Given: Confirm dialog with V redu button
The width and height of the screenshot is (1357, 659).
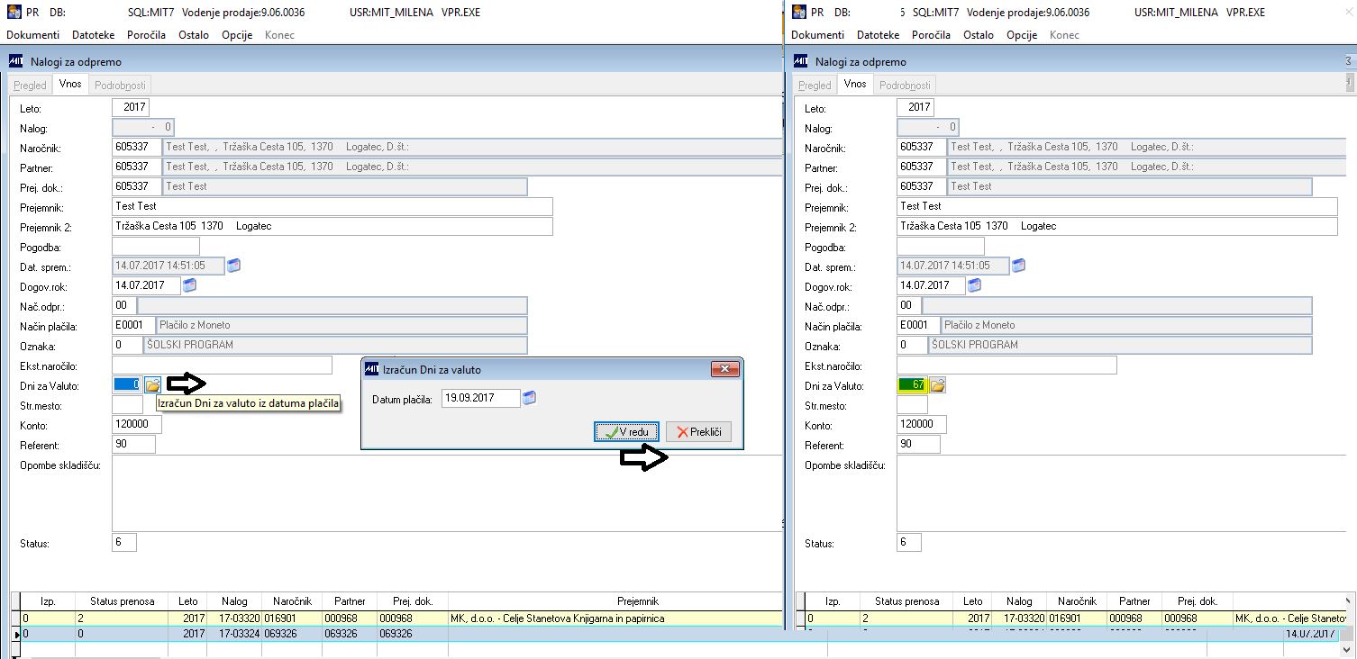Looking at the screenshot, I should pos(627,432).
